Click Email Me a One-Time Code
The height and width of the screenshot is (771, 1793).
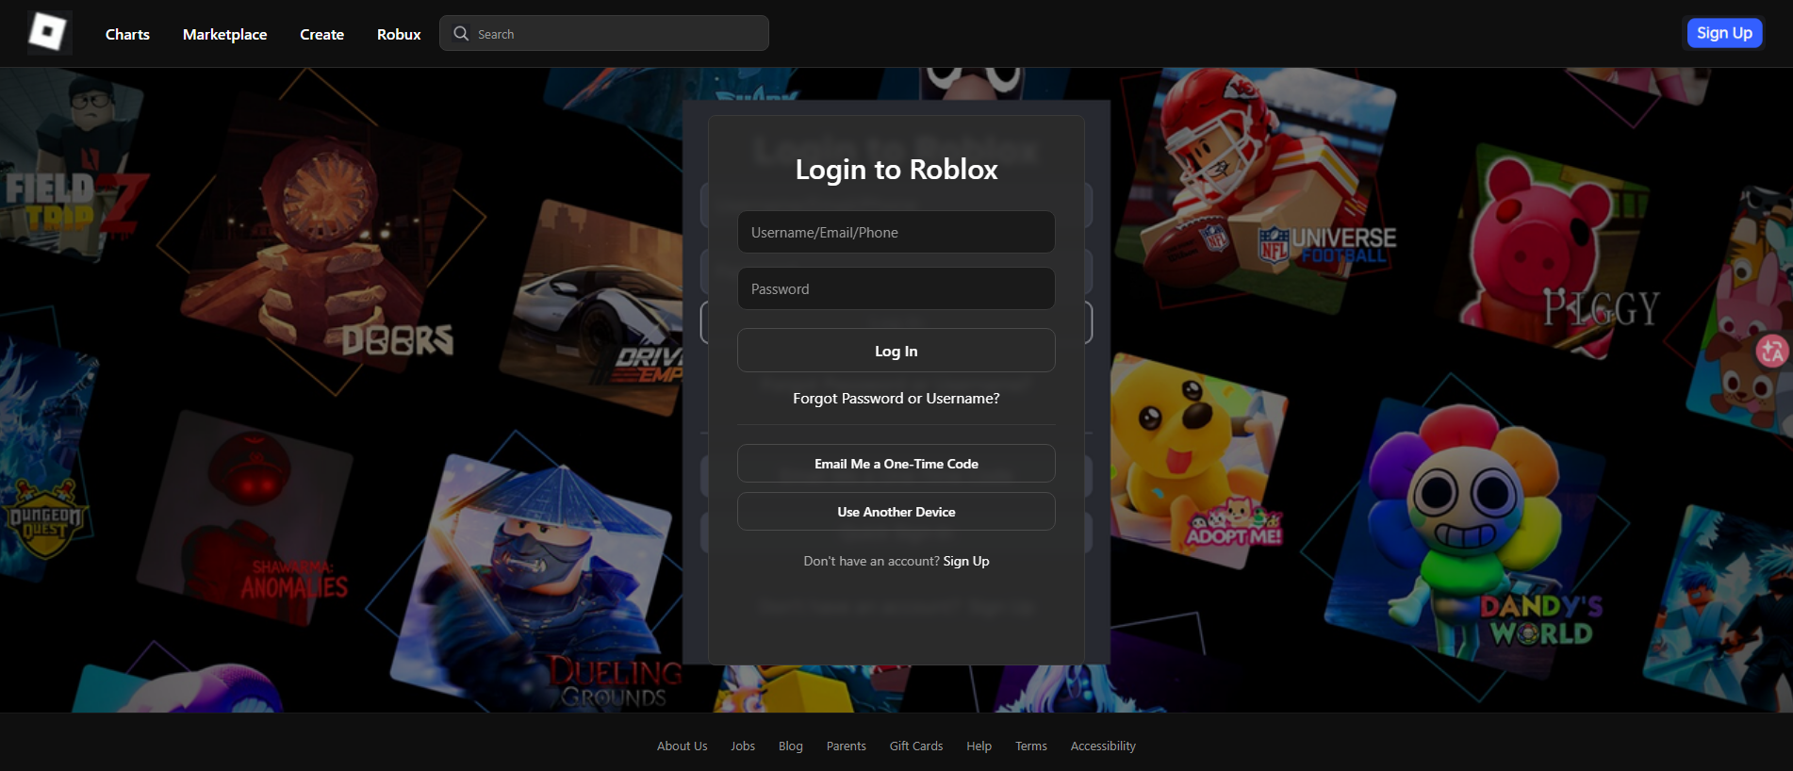[x=896, y=464]
